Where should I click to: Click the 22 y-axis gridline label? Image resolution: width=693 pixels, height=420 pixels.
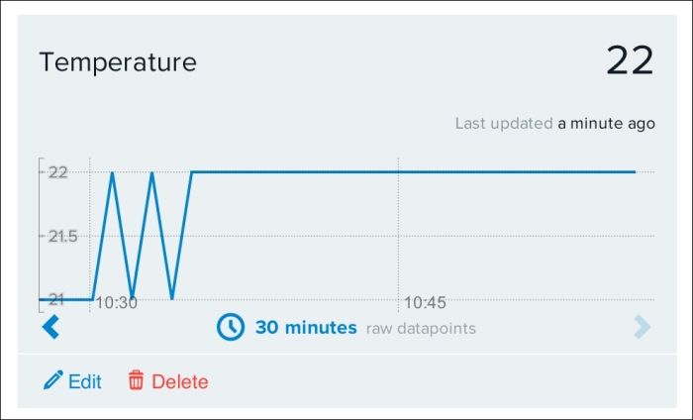tap(57, 172)
